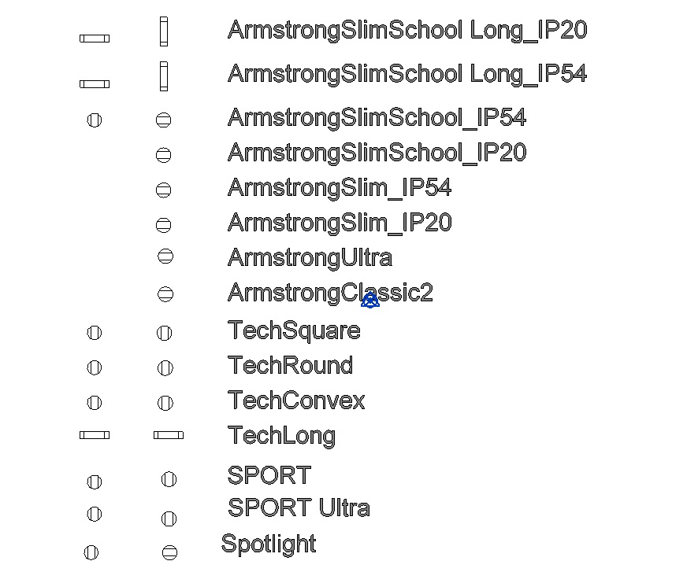Select the TechConvex text label
The height and width of the screenshot is (572, 687).
296,400
